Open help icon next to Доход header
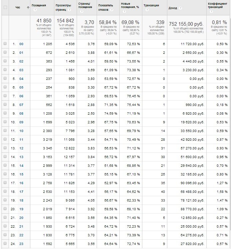 (181, 7)
